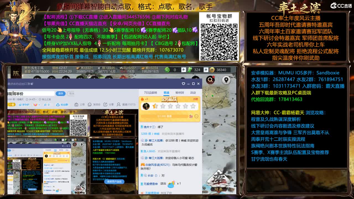Click the 周泰开荒十二时辰实操流程 guide line

278,139
